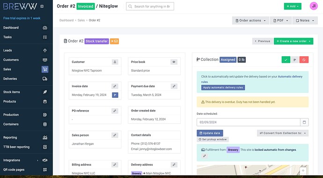This screenshot has width=323, height=178.
Task: Edit the Sales person pencil icon
Action: (x=115, y=135)
